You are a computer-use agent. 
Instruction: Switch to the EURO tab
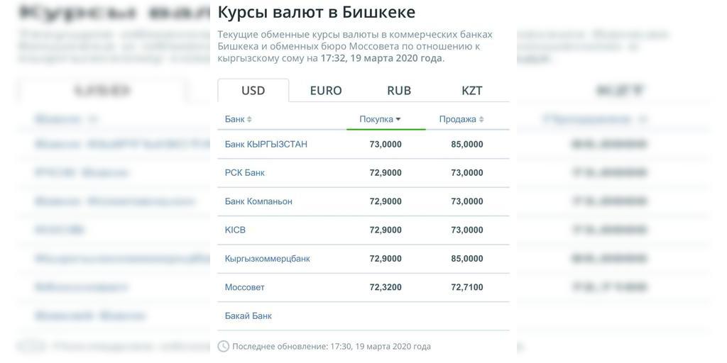[326, 90]
